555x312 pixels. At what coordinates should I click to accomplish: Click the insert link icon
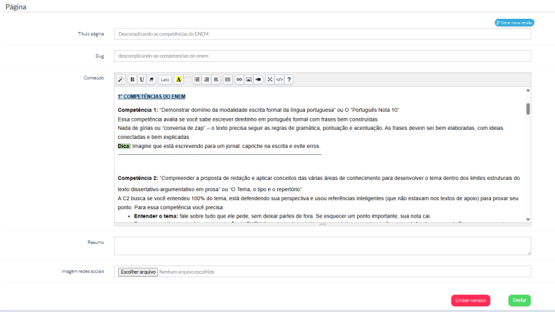click(x=239, y=80)
